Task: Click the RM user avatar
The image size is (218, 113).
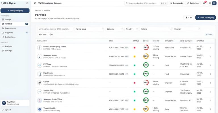Action: (x=4, y=103)
